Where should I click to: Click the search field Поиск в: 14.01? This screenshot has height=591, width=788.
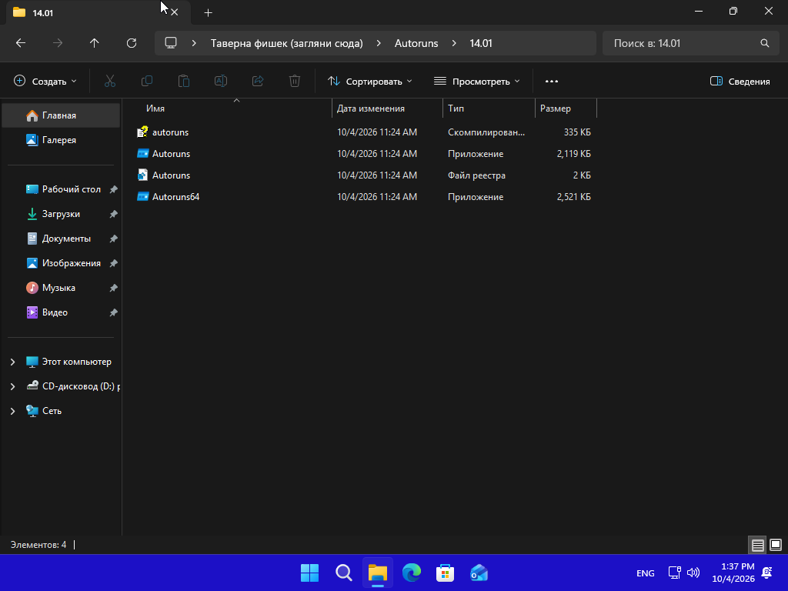click(x=690, y=43)
